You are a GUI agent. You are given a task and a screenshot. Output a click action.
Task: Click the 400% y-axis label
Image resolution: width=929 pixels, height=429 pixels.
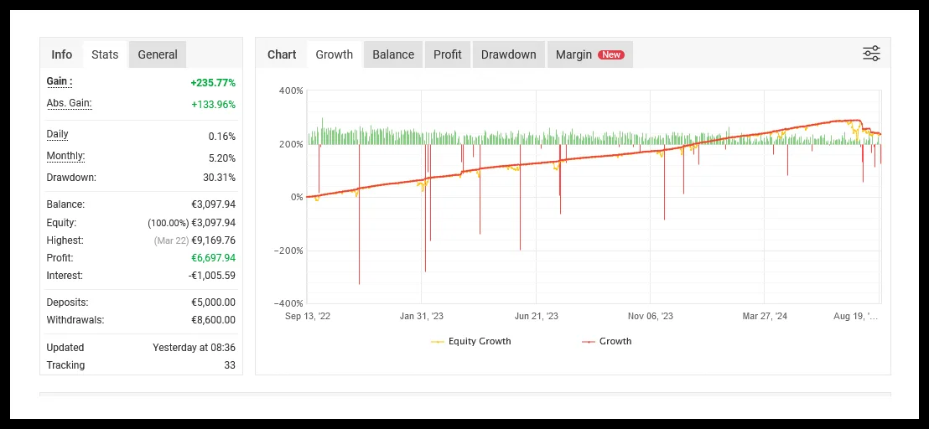point(291,91)
